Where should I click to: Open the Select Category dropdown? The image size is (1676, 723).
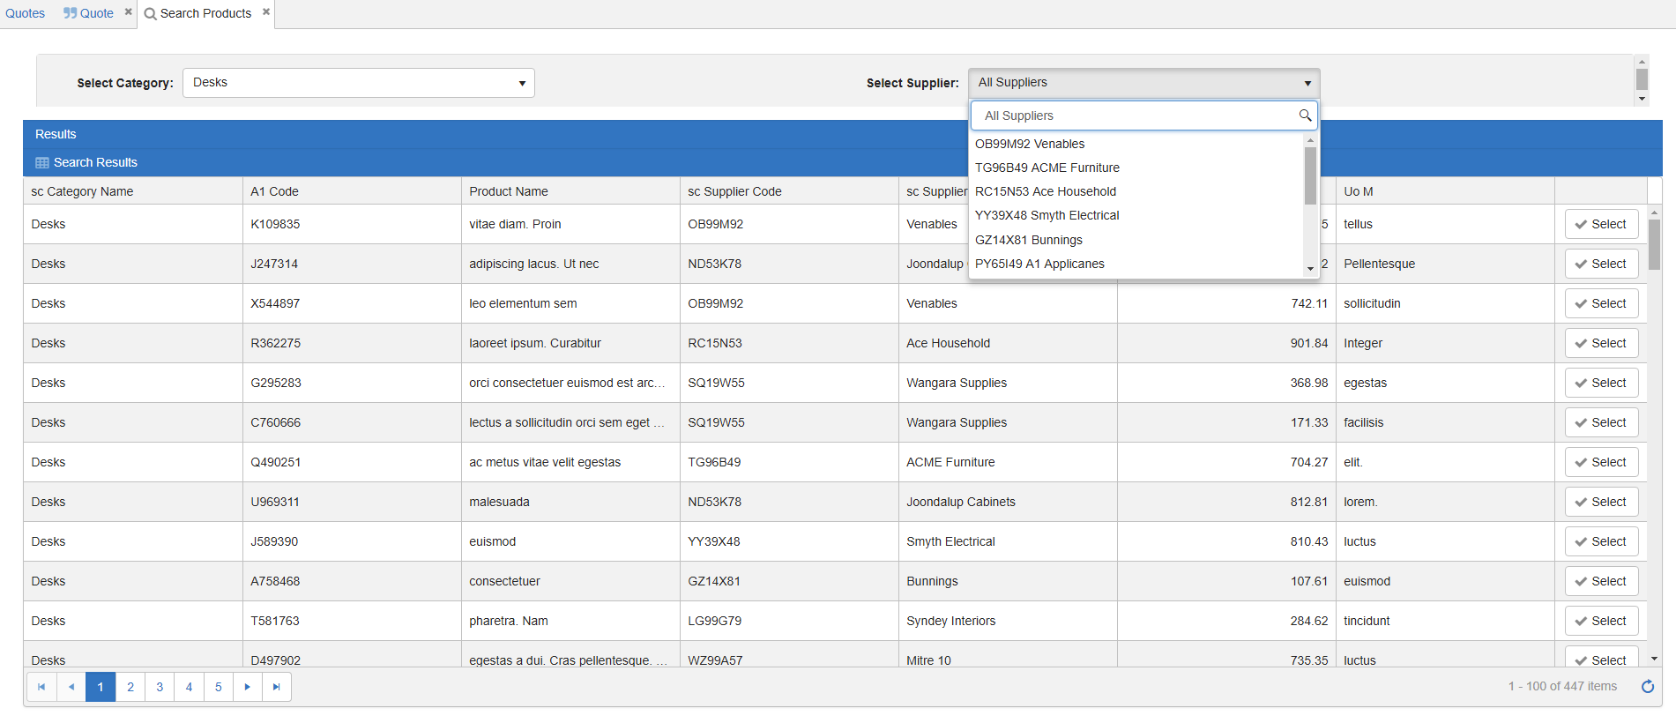click(359, 83)
